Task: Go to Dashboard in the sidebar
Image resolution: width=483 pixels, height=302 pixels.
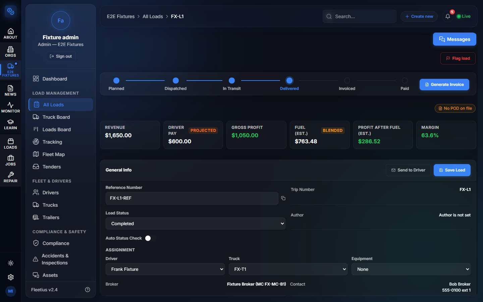Action: coord(61,79)
